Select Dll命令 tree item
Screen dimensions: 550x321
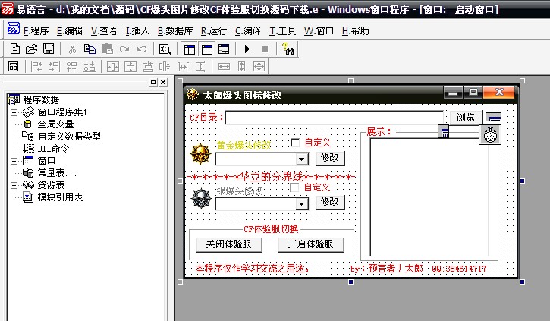[x=53, y=149]
